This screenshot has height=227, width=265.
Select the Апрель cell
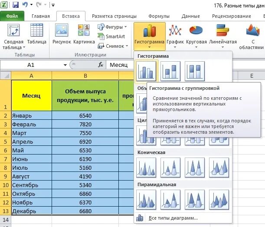31,141
